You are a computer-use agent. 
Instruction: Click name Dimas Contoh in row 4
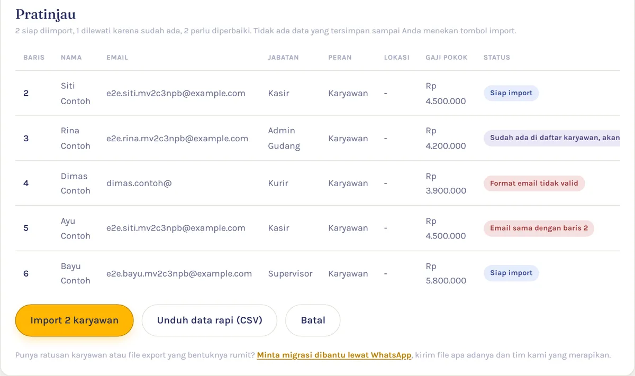76,183
